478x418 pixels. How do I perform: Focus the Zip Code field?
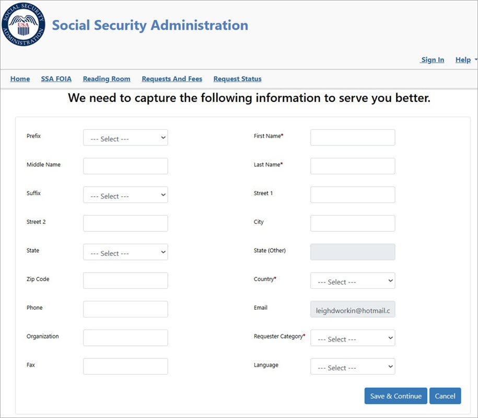(125, 280)
